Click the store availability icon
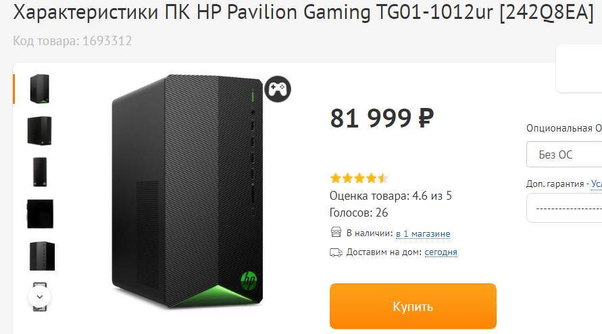 336,232
